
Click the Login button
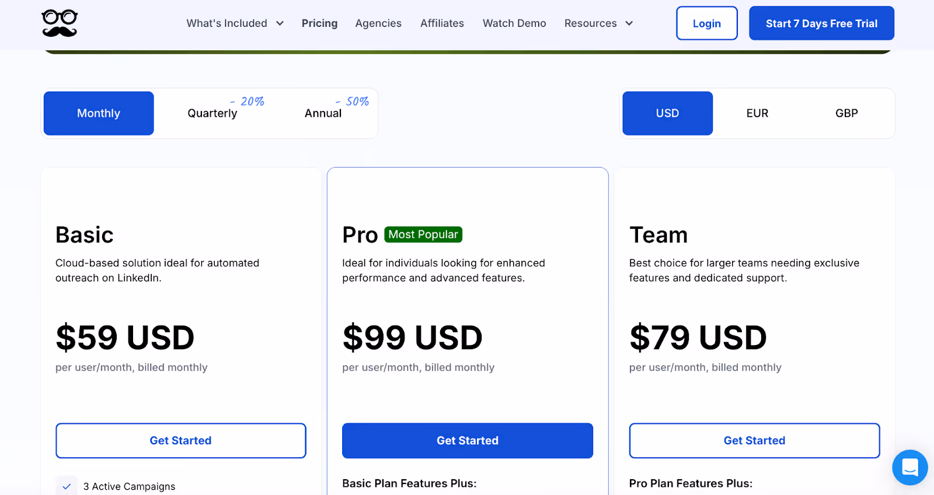pos(706,23)
